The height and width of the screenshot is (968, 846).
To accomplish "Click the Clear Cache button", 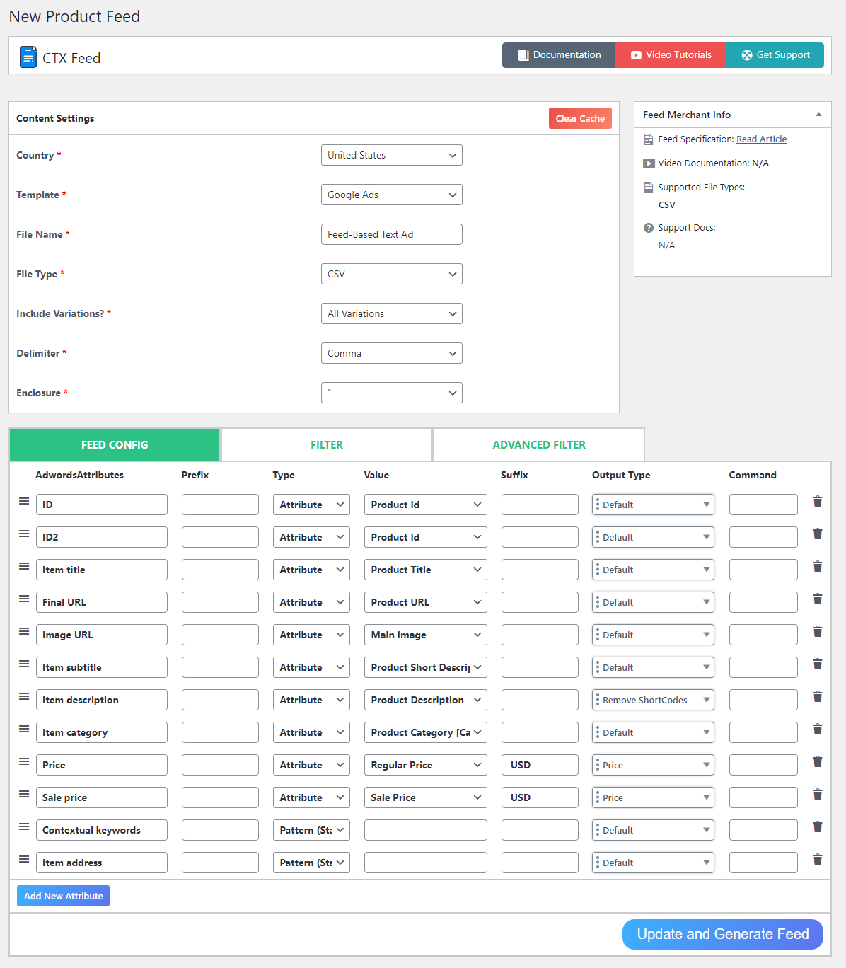I will tap(580, 118).
